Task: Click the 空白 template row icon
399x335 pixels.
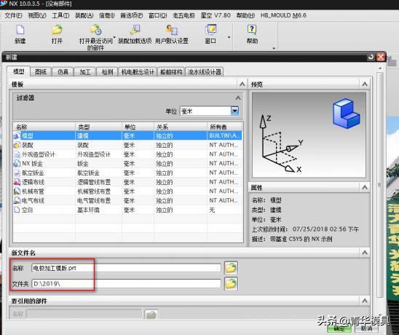Action: (17, 210)
